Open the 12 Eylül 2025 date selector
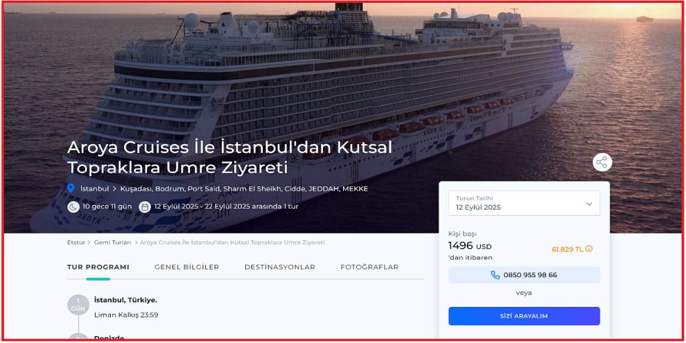The image size is (686, 343). tap(524, 203)
